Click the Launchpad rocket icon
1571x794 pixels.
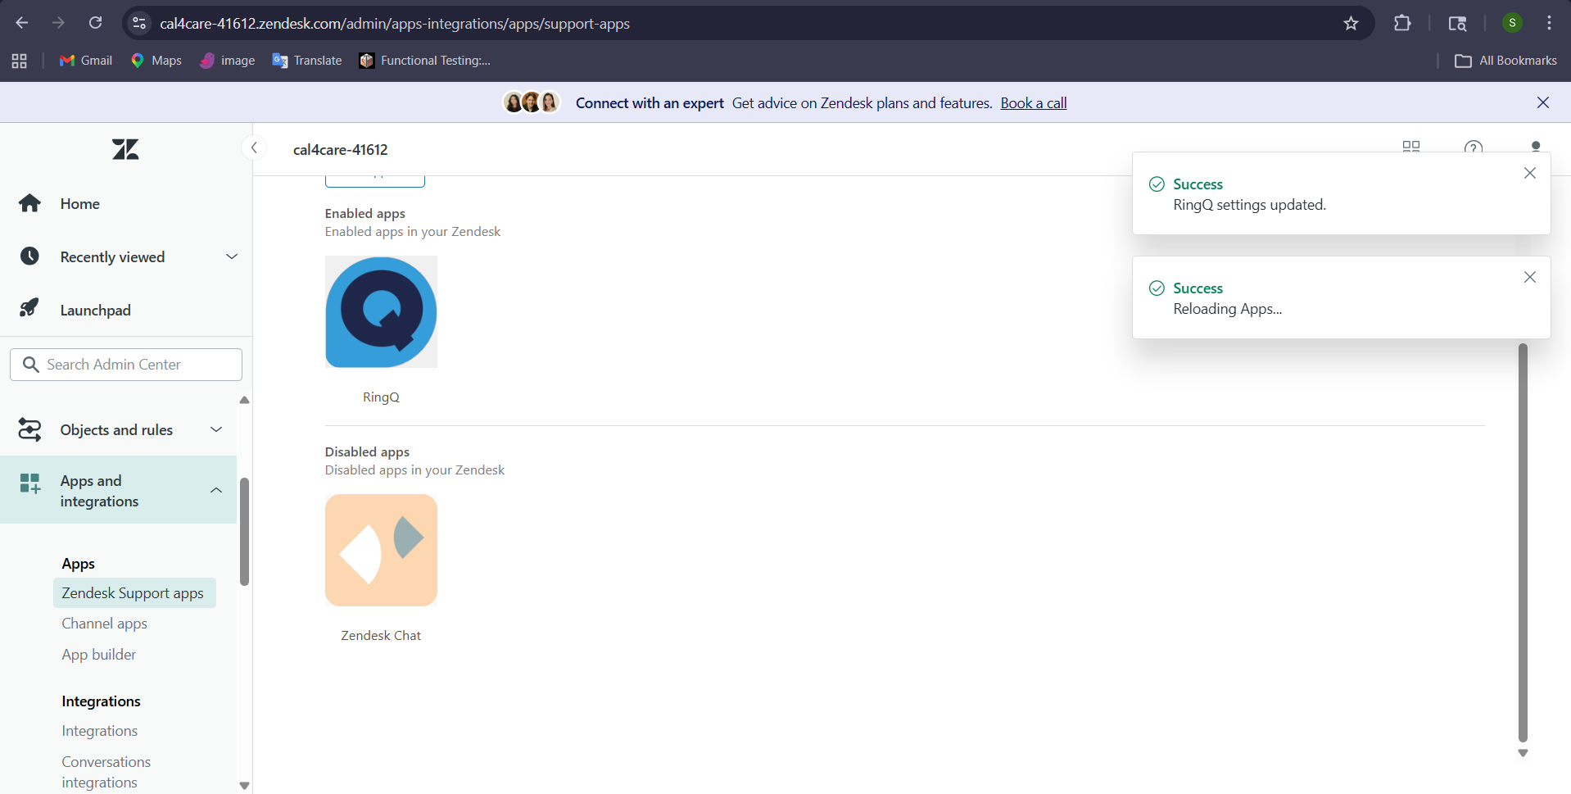[29, 309]
